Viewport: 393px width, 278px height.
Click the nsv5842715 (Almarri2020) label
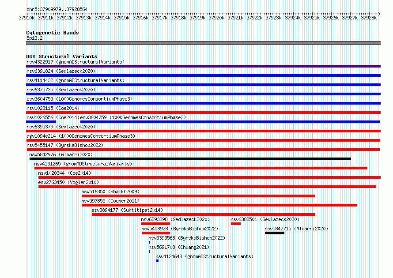click(296, 229)
